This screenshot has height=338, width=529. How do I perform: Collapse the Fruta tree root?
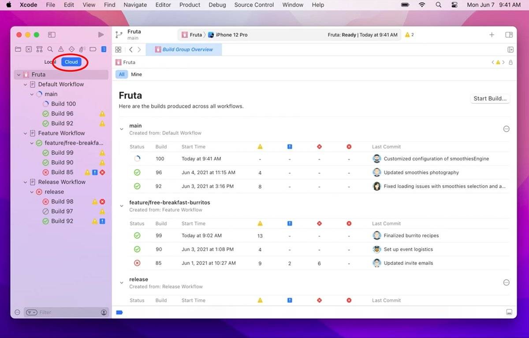[19, 75]
